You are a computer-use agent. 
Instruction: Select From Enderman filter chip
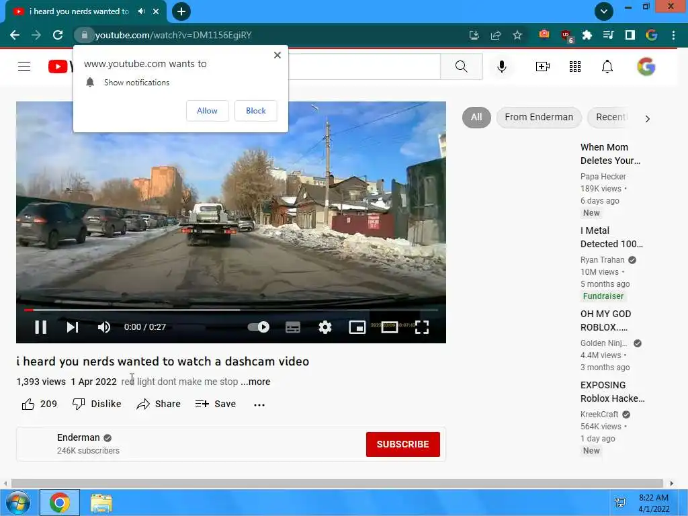tap(539, 117)
